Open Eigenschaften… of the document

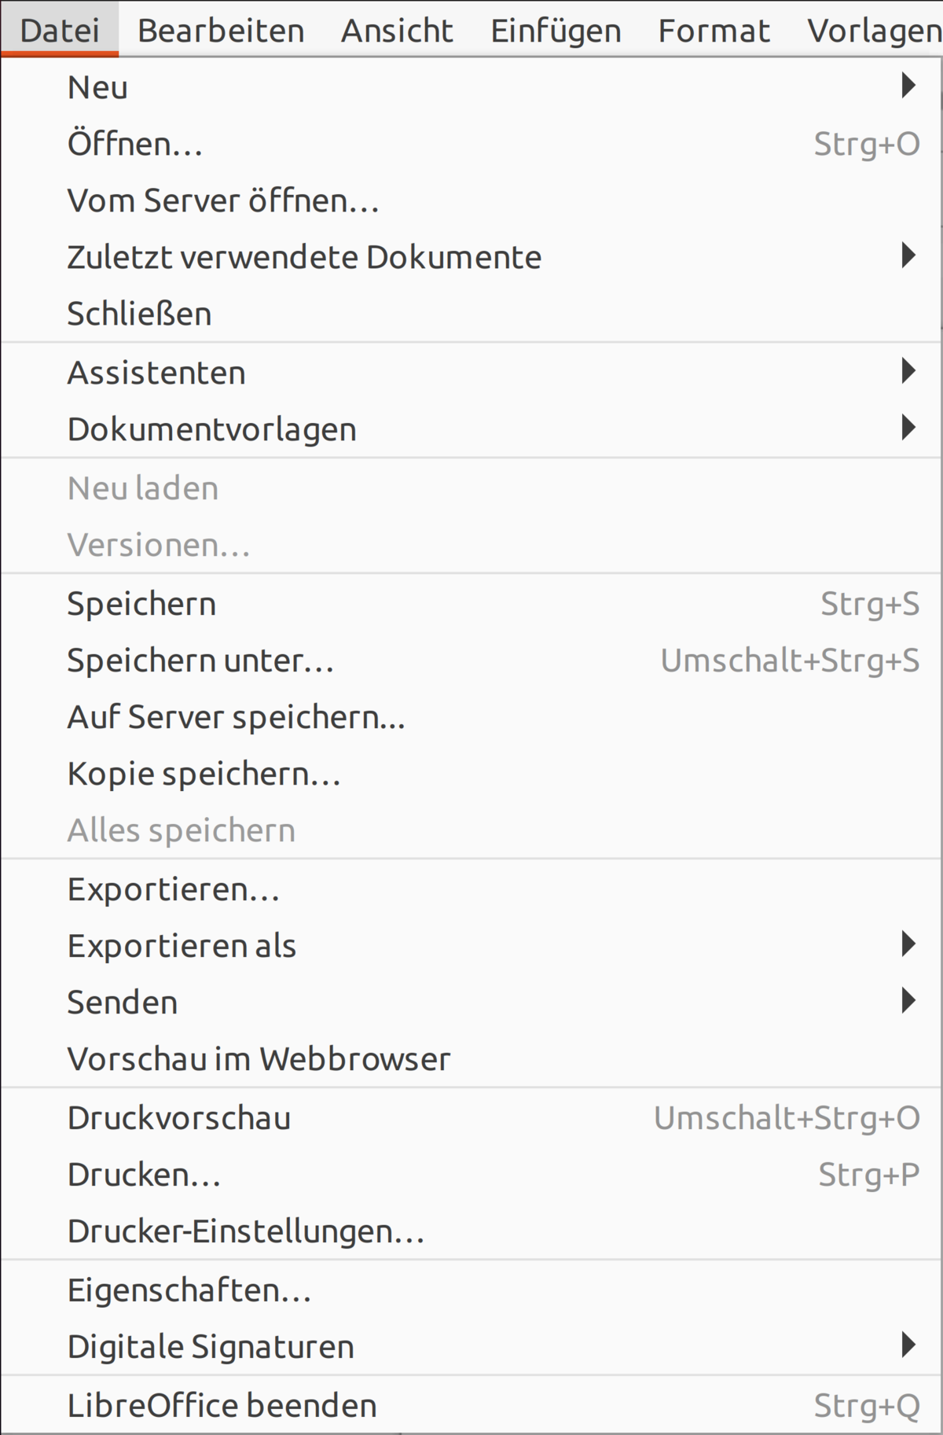click(x=471, y=1290)
